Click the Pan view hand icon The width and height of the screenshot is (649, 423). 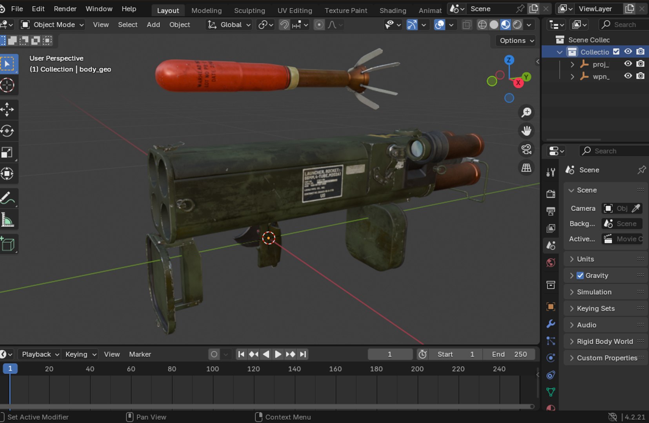(x=526, y=131)
